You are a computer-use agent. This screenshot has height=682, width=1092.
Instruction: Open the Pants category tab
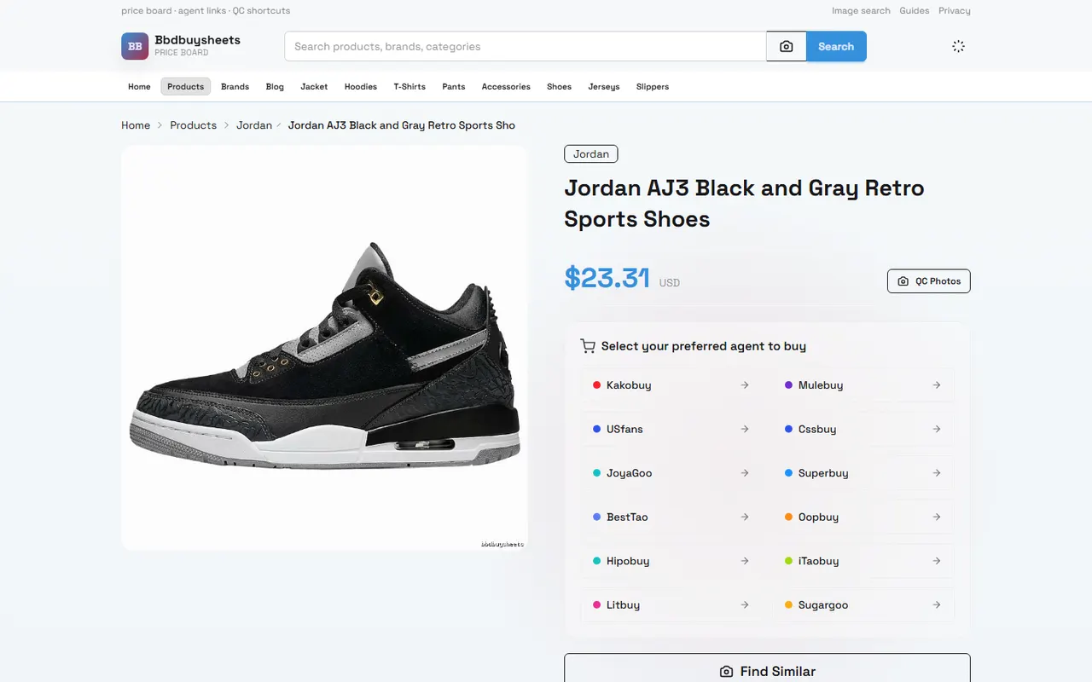tap(454, 87)
